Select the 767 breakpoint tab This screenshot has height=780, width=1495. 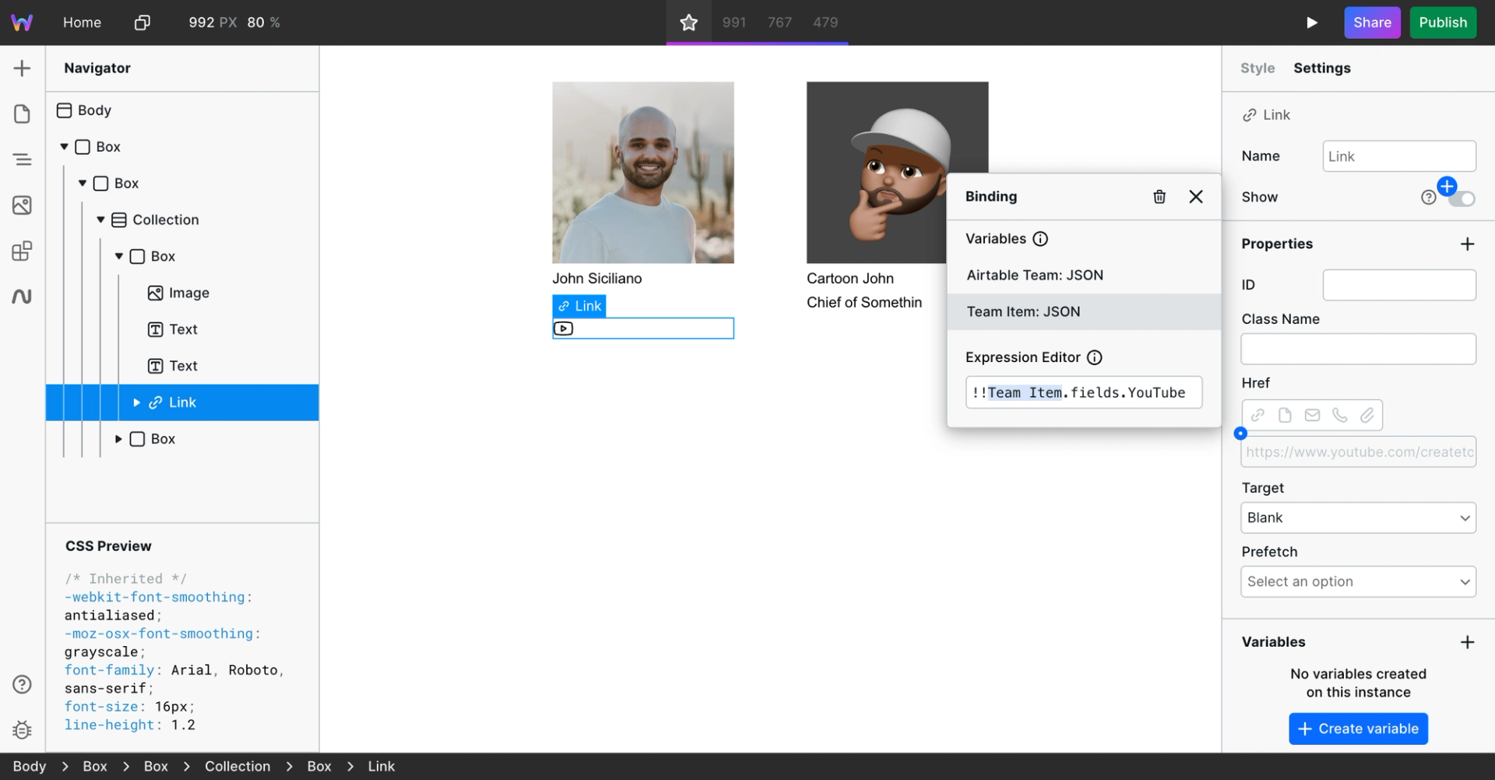[x=779, y=23]
